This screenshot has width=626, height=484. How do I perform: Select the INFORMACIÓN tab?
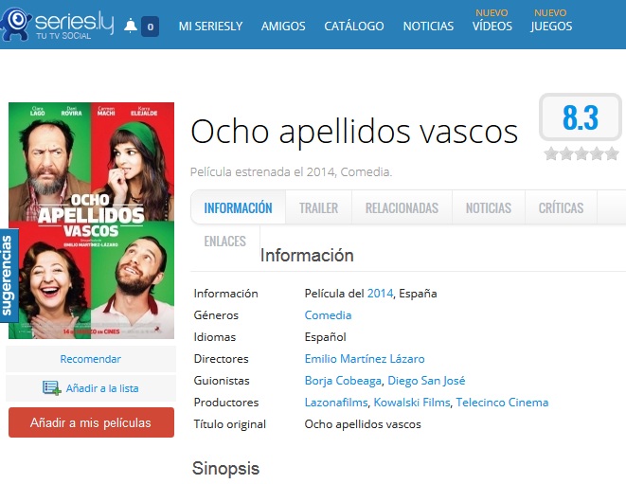coord(238,207)
